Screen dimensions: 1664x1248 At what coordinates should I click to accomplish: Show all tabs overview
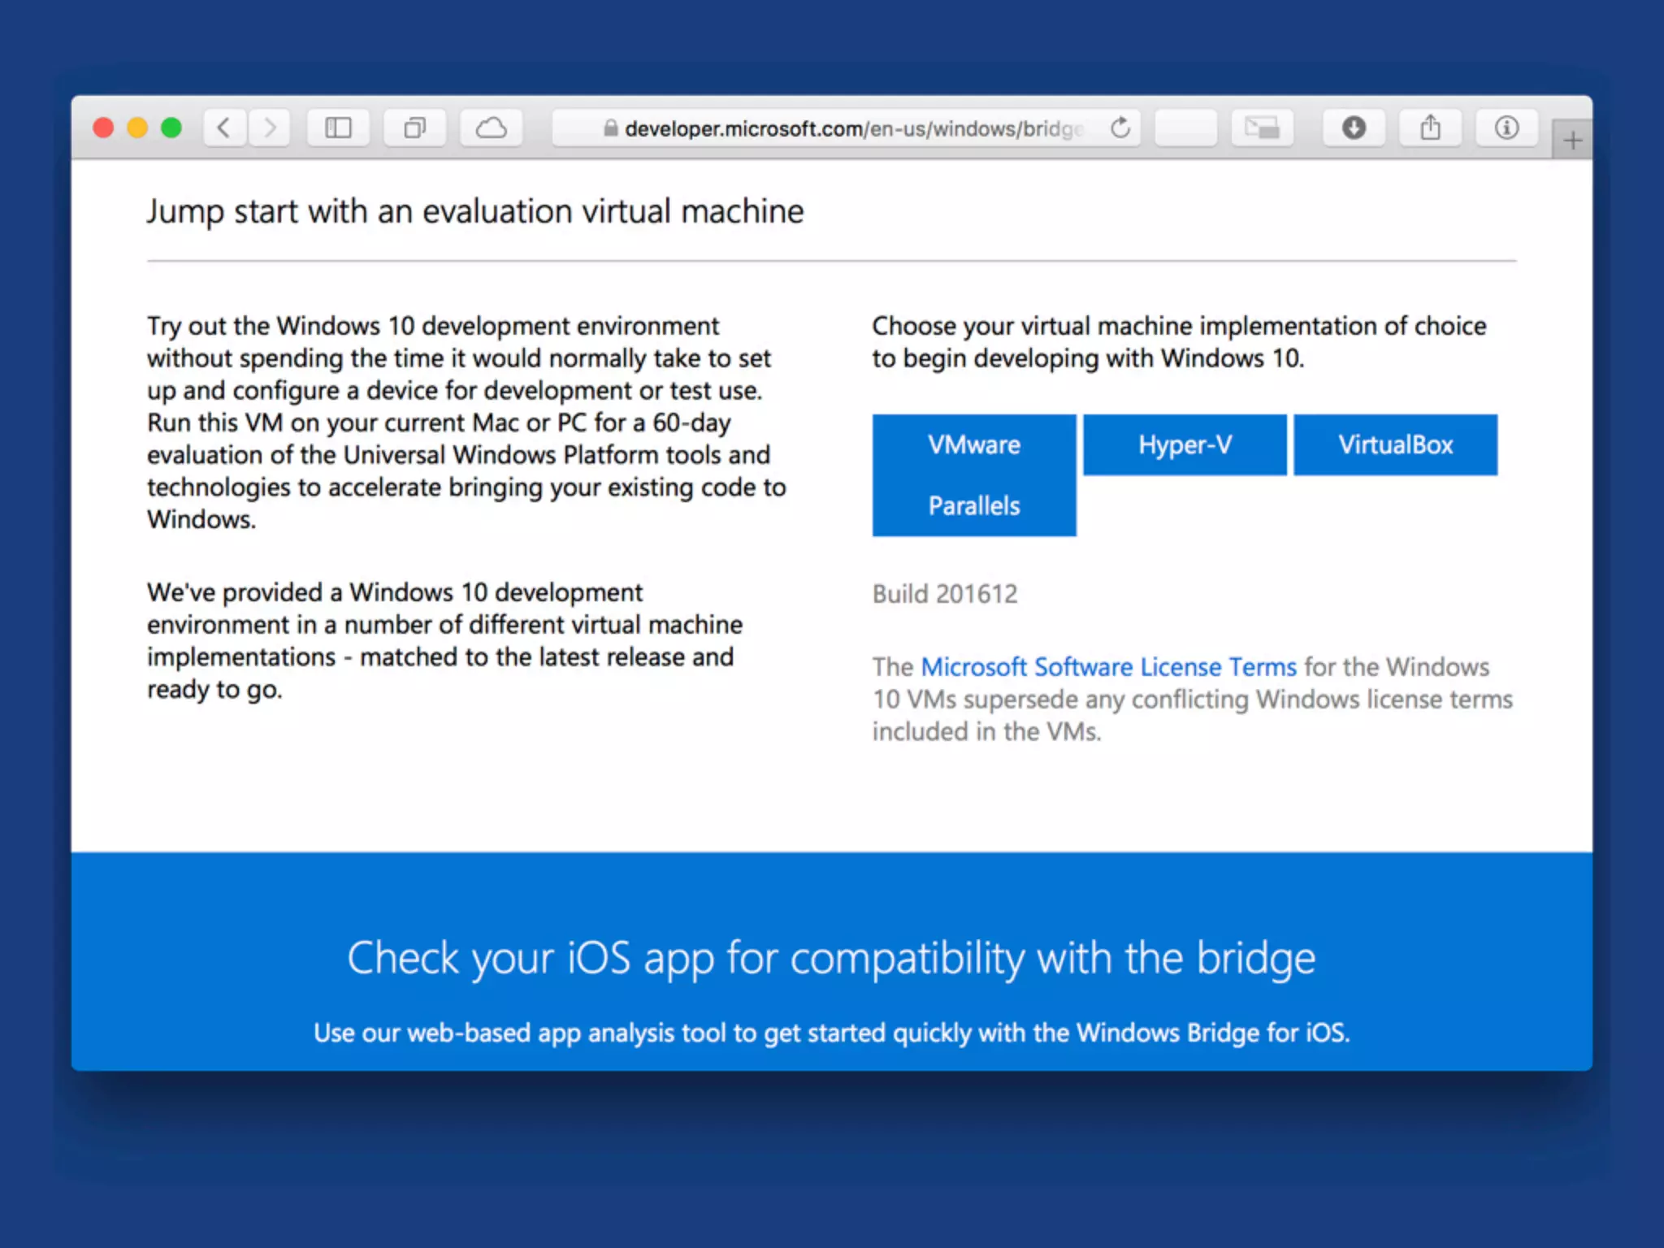pyautogui.click(x=414, y=128)
